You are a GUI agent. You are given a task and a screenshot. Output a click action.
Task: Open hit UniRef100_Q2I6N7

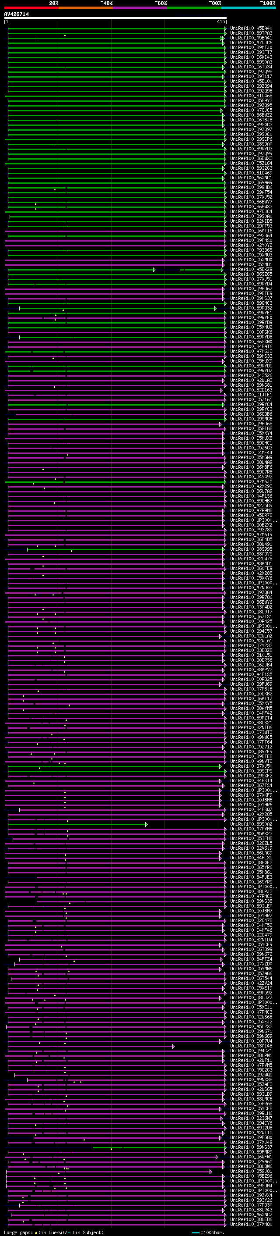click(x=251, y=1118)
